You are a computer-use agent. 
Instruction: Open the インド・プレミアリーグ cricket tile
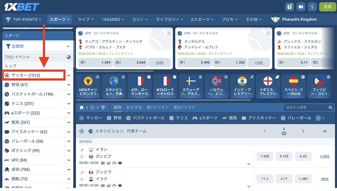(242, 86)
